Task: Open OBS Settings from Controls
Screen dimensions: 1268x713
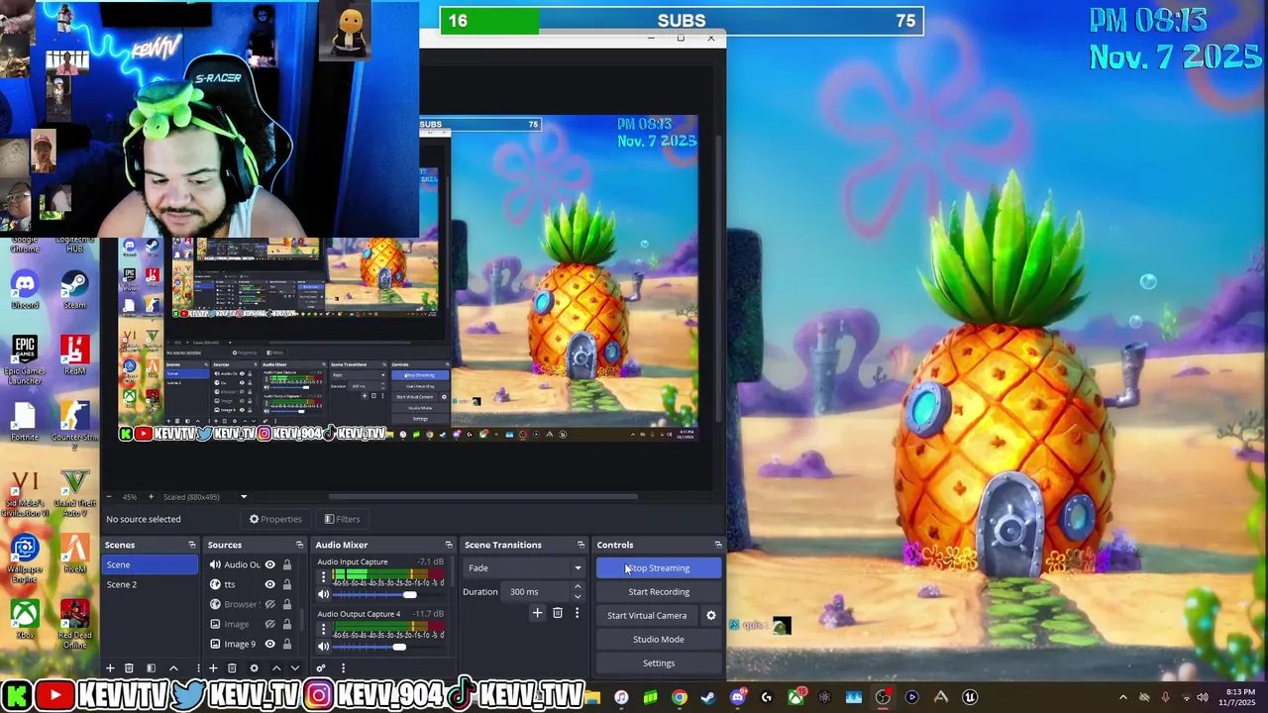Action: [659, 663]
